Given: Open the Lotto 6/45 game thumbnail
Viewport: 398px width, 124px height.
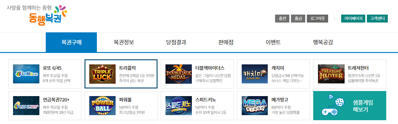Looking at the screenshot, I should (26, 74).
